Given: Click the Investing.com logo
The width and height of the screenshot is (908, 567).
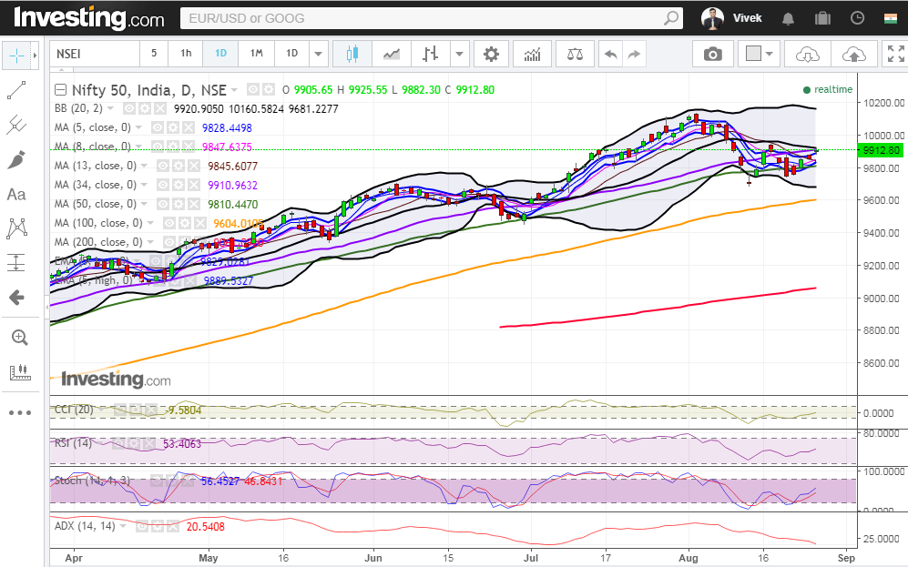Looking at the screenshot, I should [x=89, y=18].
